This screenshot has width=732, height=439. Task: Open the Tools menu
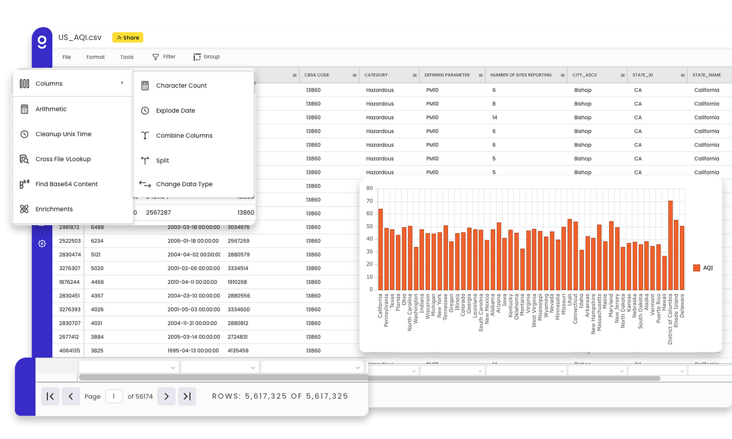[x=127, y=57]
